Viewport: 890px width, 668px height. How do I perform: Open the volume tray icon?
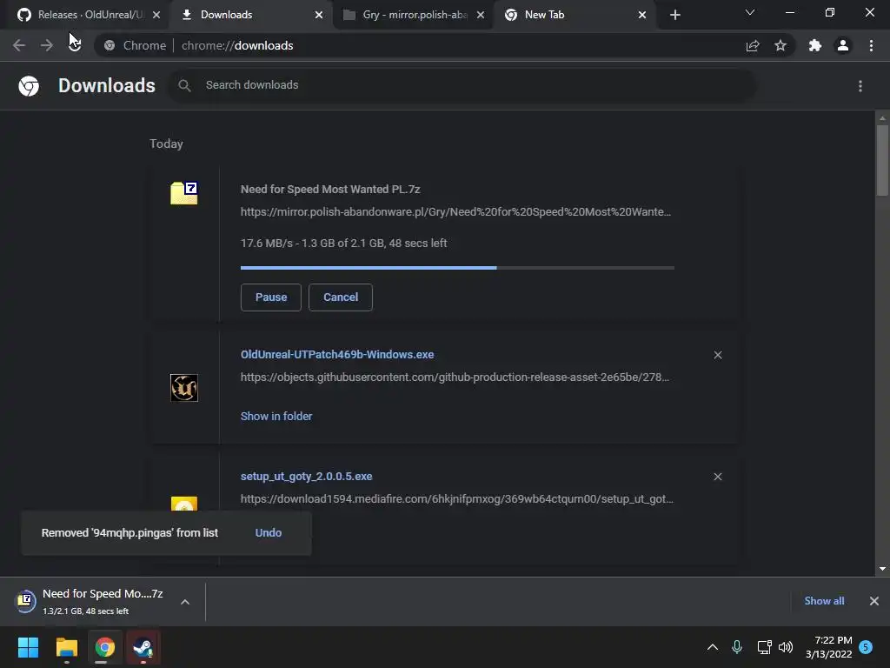(786, 647)
